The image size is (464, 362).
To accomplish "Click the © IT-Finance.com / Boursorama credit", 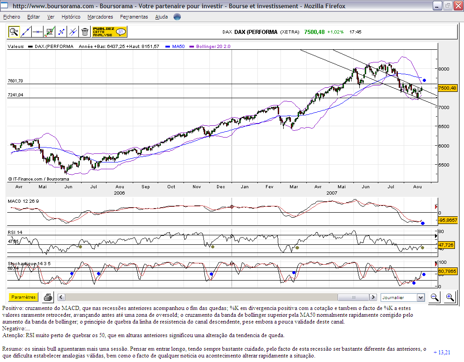I will click(39, 179).
